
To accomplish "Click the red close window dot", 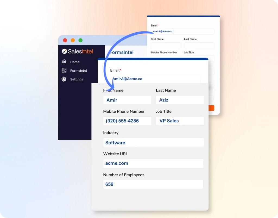I will coord(65,40).
